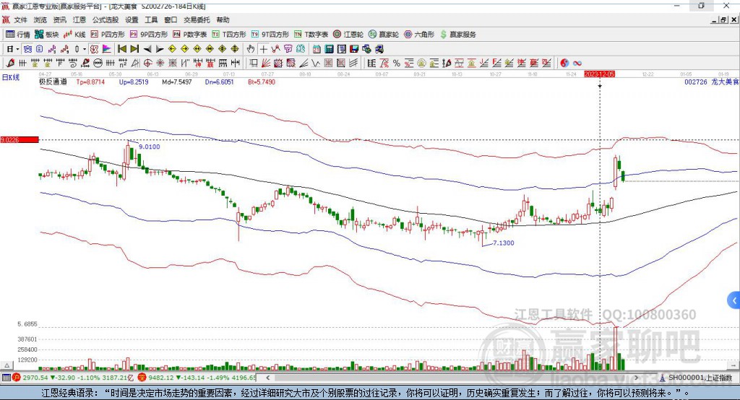Open the 赢家轮 wheel tool
This screenshot has height=400, width=740.
[x=383, y=35]
